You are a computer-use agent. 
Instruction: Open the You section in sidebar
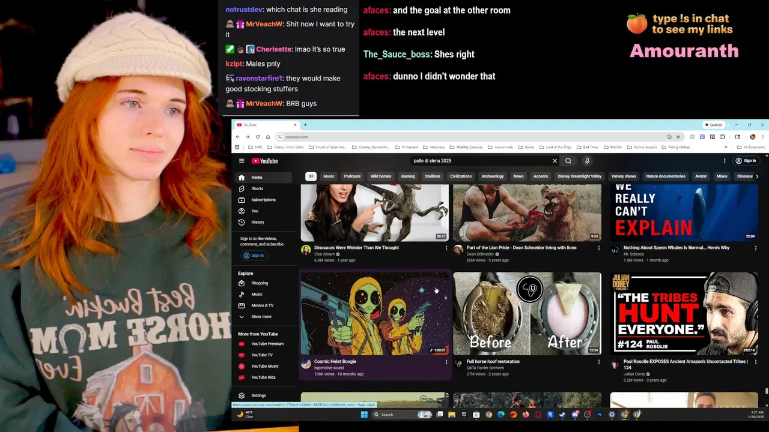point(264,211)
